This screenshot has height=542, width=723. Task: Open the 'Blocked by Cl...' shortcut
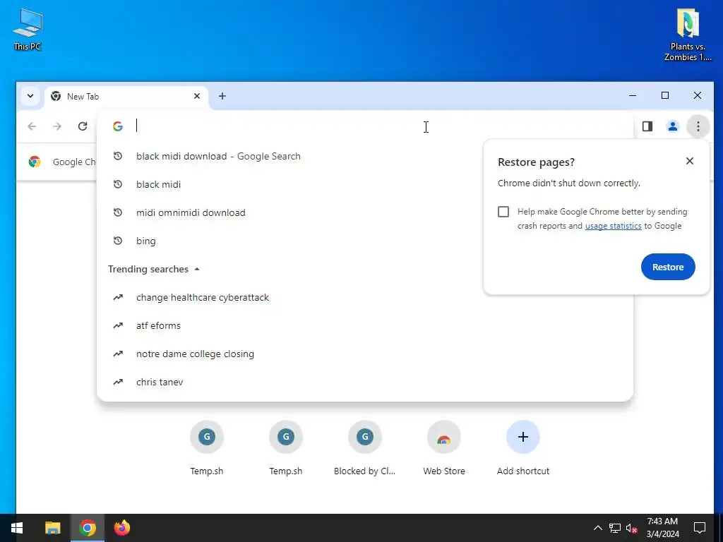(x=365, y=448)
